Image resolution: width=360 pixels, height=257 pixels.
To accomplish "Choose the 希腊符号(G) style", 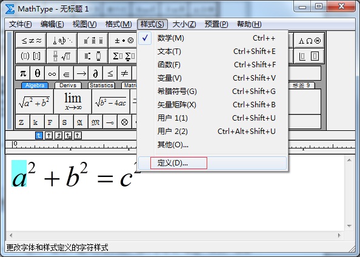I will (212, 92).
